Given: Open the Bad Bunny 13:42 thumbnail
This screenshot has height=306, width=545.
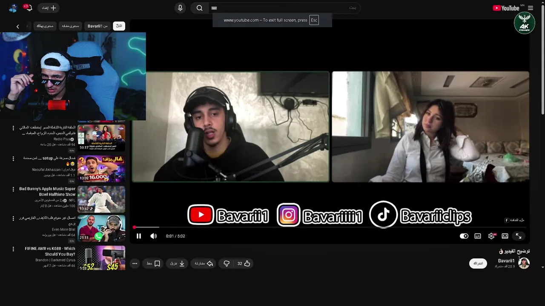Looking at the screenshot, I should coord(101,199).
